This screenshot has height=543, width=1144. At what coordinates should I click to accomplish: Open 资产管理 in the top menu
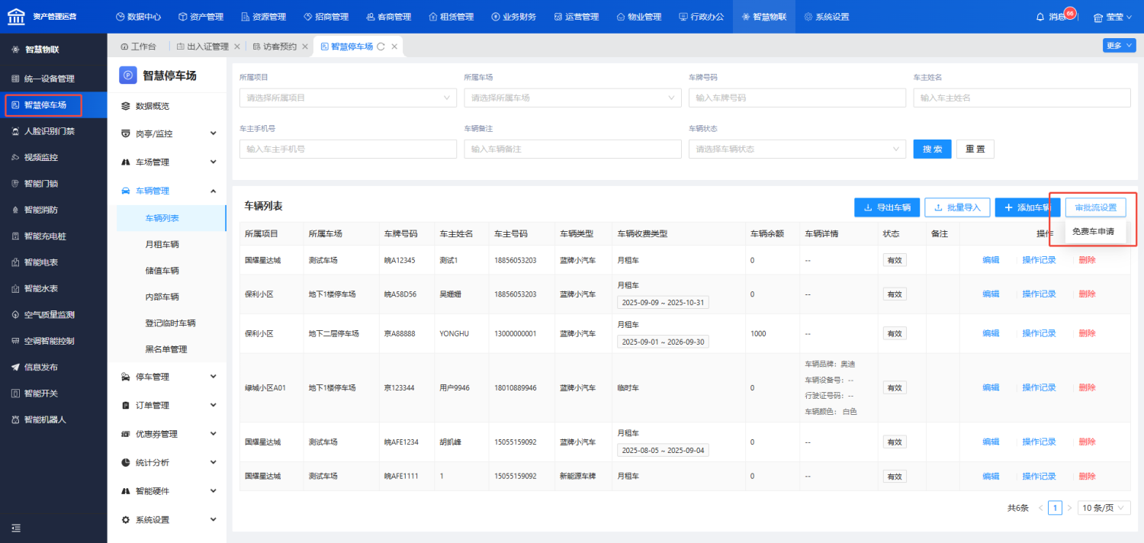pos(201,17)
